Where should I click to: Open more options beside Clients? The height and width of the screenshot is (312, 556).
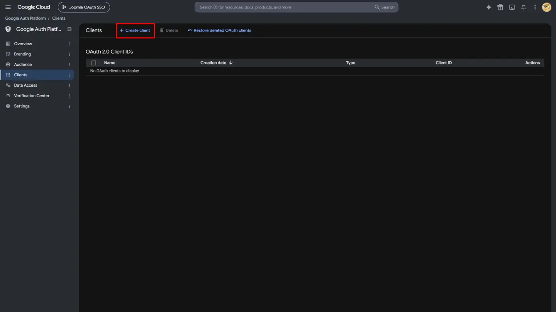click(x=69, y=75)
